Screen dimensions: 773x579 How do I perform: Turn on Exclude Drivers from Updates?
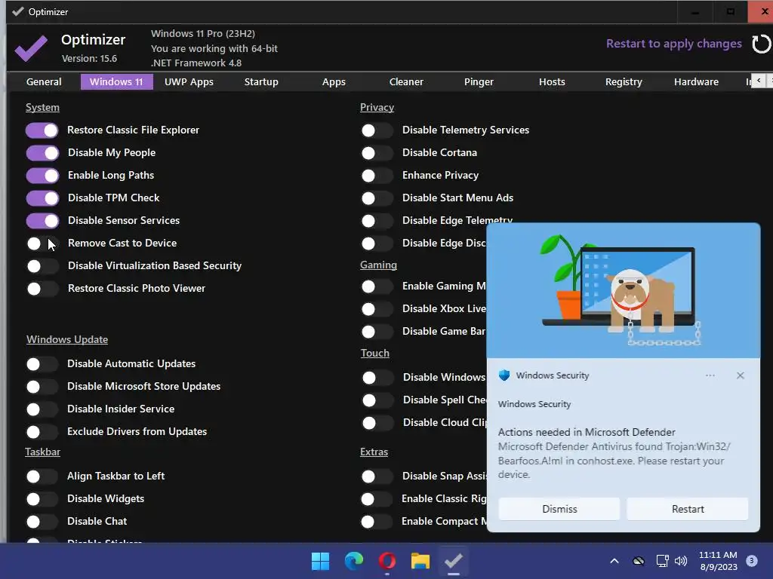(42, 432)
